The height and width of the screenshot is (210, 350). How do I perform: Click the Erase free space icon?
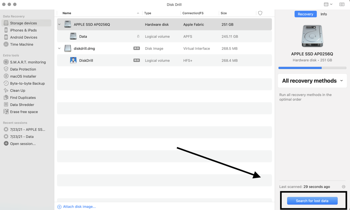[6, 112]
